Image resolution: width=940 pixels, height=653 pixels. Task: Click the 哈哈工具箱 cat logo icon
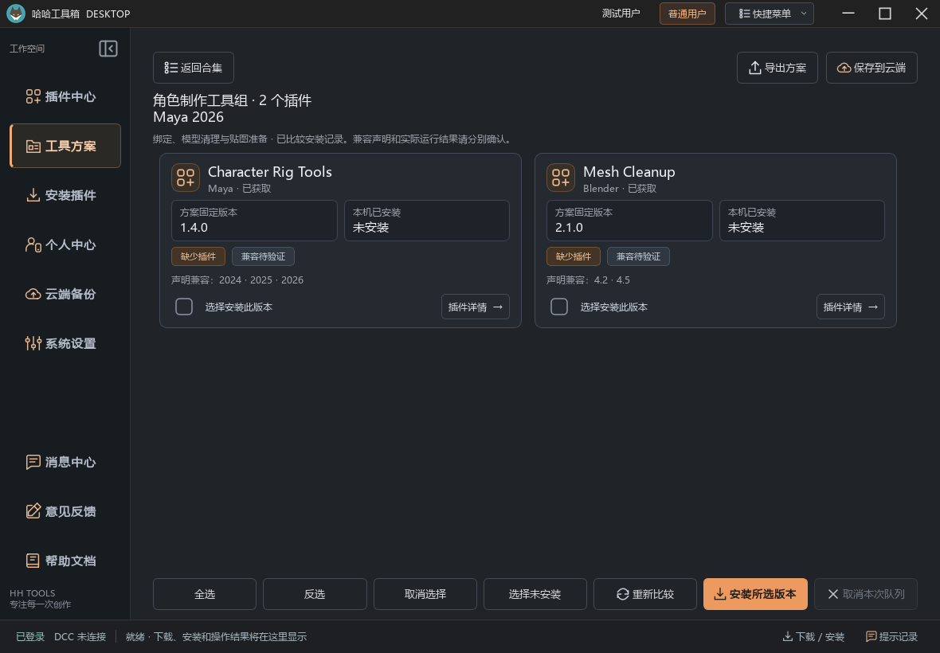click(x=16, y=14)
